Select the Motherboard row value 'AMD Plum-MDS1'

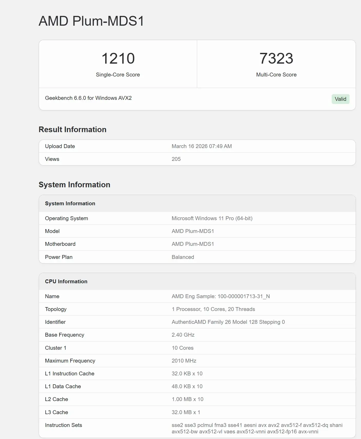(193, 244)
